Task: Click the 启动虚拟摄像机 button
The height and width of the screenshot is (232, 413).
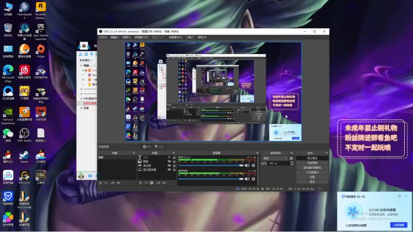Action: coord(312,168)
